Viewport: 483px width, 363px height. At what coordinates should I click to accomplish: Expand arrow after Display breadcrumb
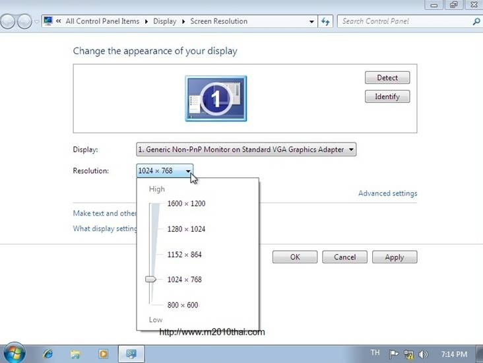(183, 22)
